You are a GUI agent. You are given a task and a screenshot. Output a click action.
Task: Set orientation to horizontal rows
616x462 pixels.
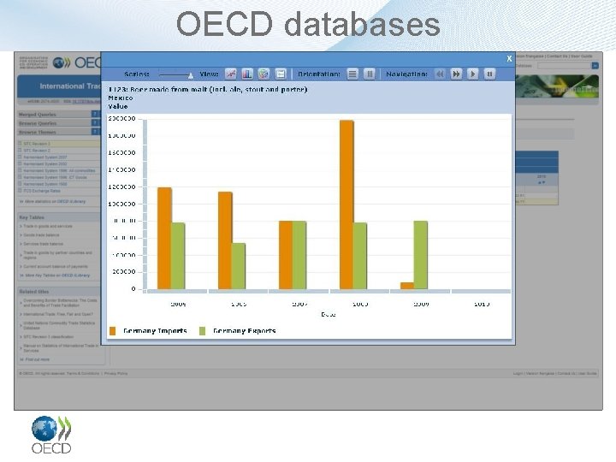352,74
